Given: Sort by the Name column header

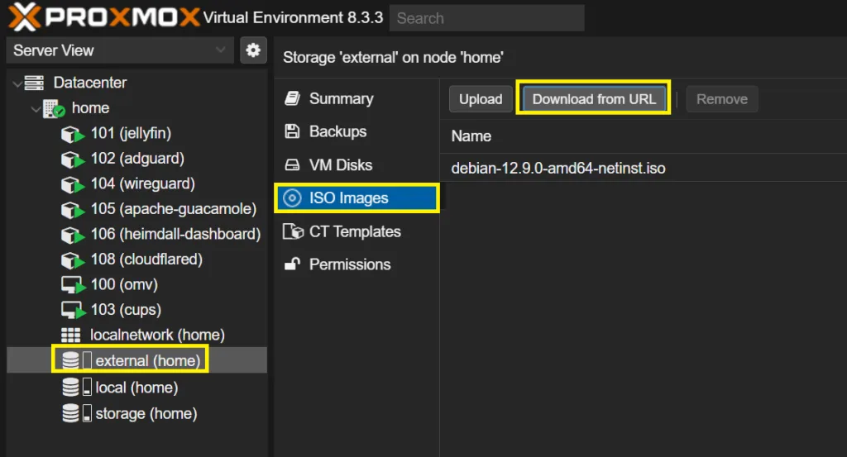Looking at the screenshot, I should 471,136.
